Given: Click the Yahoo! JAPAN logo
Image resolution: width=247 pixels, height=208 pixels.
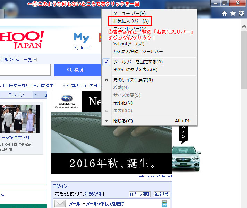Looking at the screenshot, I should pos(22,39).
